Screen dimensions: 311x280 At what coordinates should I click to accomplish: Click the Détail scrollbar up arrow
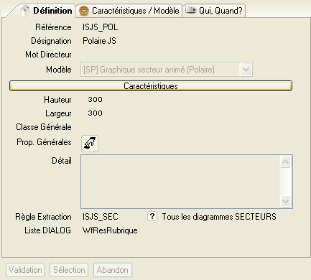(x=285, y=162)
